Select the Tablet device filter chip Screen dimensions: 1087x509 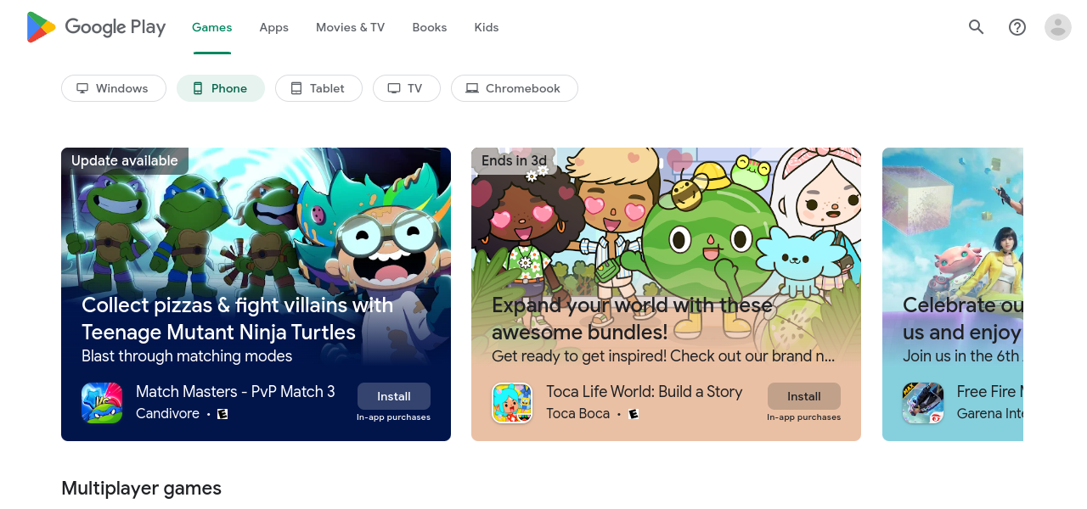point(318,88)
